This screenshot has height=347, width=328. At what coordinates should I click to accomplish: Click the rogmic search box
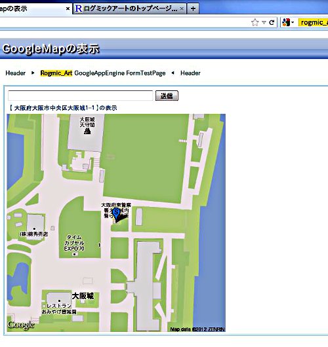313,22
